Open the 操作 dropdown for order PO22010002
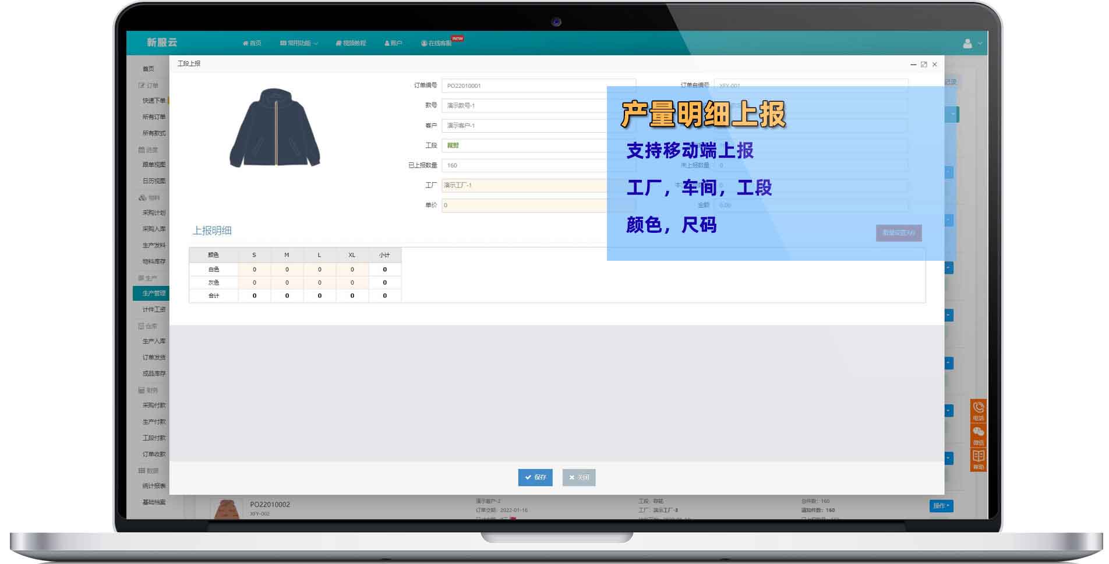Viewport: 1109px width, 564px height. point(941,506)
